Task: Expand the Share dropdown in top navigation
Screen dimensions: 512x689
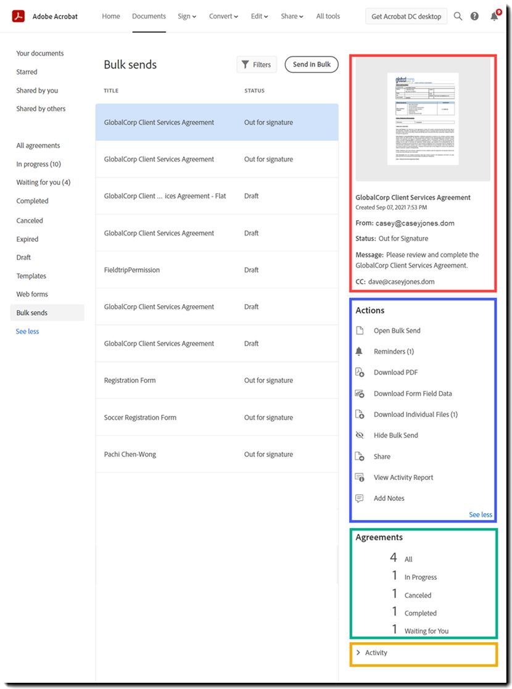Action: point(292,16)
